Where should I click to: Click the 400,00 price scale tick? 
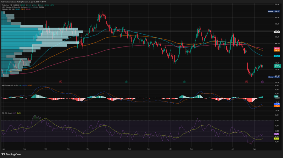tap(277, 43)
